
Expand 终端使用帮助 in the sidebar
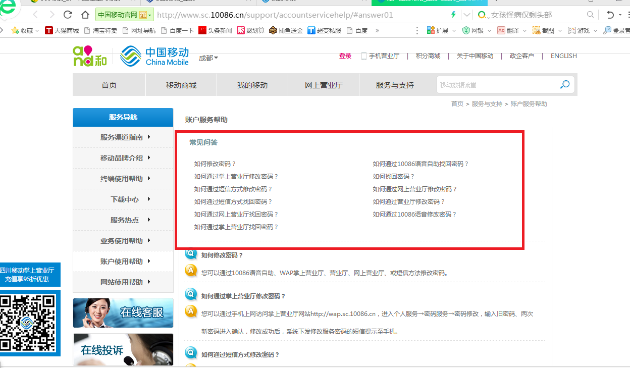click(x=123, y=179)
